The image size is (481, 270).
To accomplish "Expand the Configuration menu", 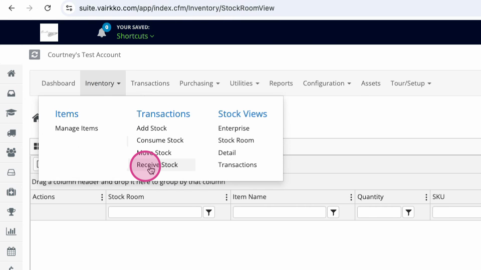I will pyautogui.click(x=327, y=83).
